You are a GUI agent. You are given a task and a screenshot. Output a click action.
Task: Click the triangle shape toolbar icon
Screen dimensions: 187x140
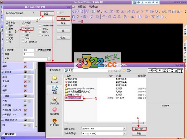(x=132, y=17)
